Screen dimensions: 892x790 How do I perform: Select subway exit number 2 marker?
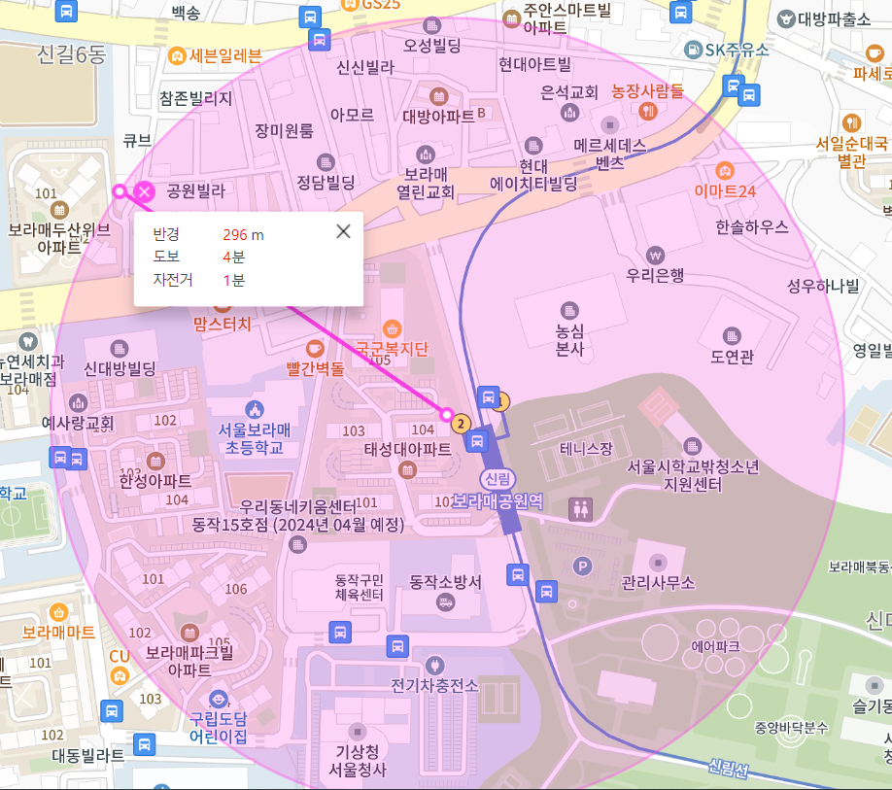(461, 423)
